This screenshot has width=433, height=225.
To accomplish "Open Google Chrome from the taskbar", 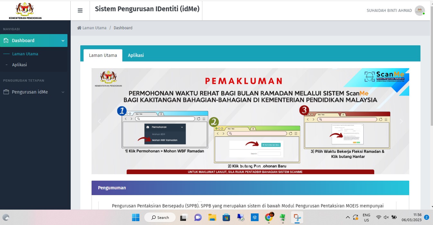I will (269, 218).
